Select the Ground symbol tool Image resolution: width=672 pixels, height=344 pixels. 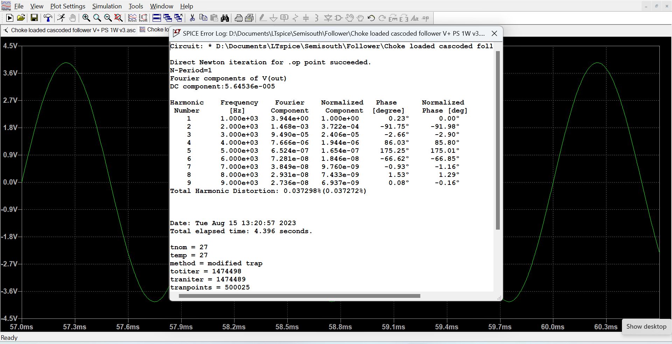pos(274,18)
